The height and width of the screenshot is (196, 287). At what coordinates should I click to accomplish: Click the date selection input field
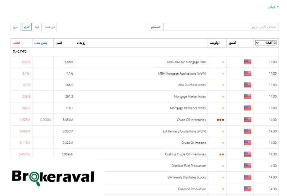221,27
